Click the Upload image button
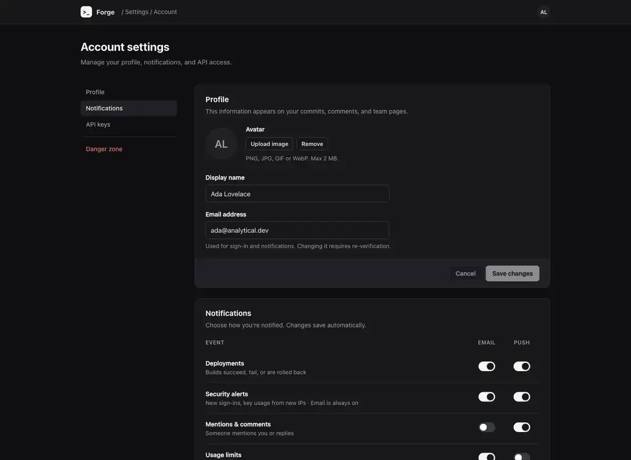631x460 pixels. pyautogui.click(x=269, y=144)
